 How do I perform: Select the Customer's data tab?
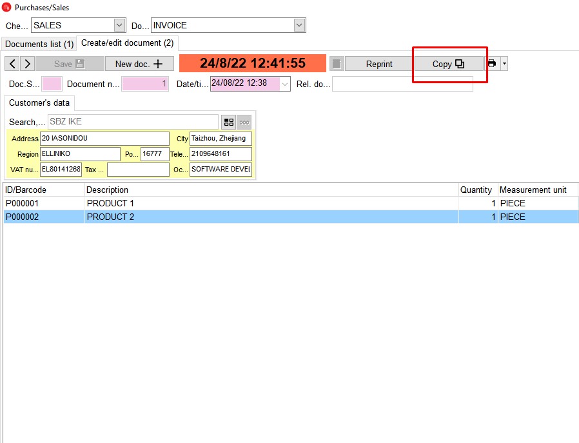click(39, 103)
